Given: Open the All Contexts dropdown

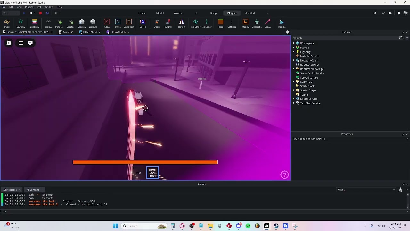Looking at the screenshot, I should pyautogui.click(x=35, y=190).
